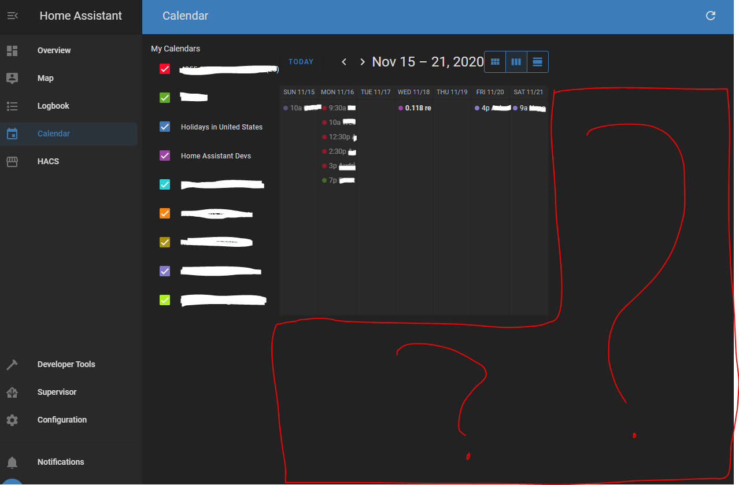
Task: Click the TODAY button
Action: pyautogui.click(x=301, y=62)
